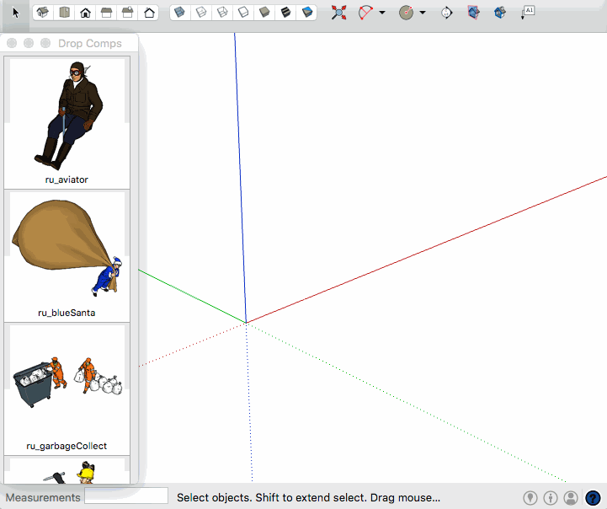Close the Drop Comps panel

(x=12, y=43)
